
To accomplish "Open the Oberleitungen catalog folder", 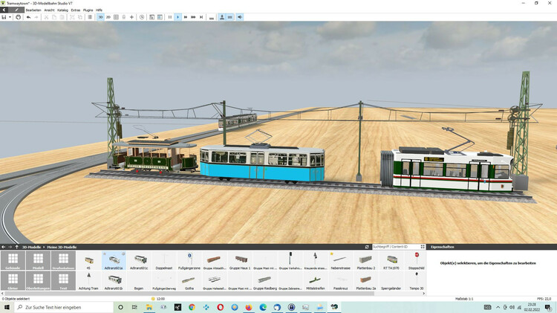I will pyautogui.click(x=38, y=281).
